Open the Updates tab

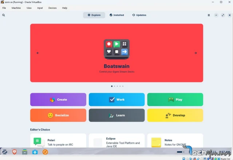click(139, 15)
